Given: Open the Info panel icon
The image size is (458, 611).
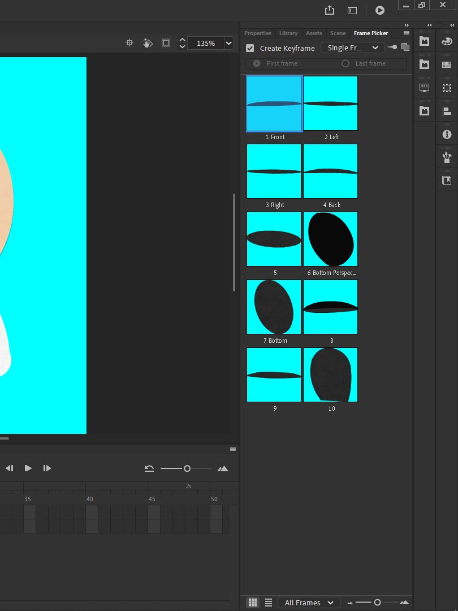Looking at the screenshot, I should 447,135.
